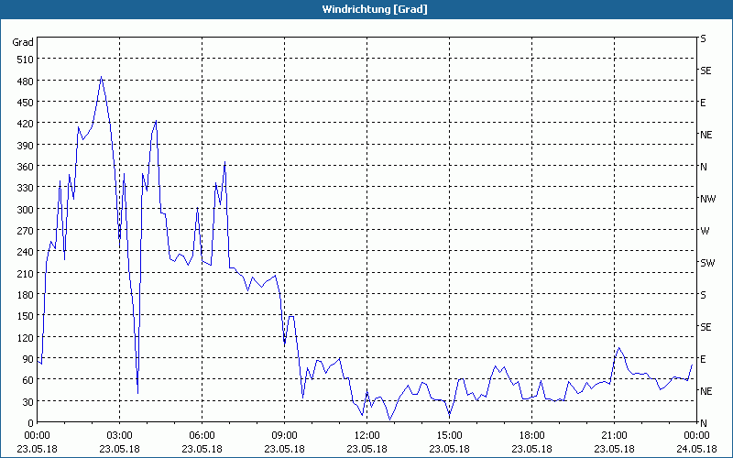Select the S compass label beside 180 gridline
Image resolution: width=733 pixels, height=458 pixels.
(703, 295)
